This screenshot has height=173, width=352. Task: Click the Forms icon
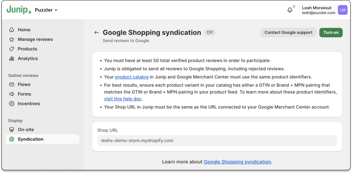[11, 94]
